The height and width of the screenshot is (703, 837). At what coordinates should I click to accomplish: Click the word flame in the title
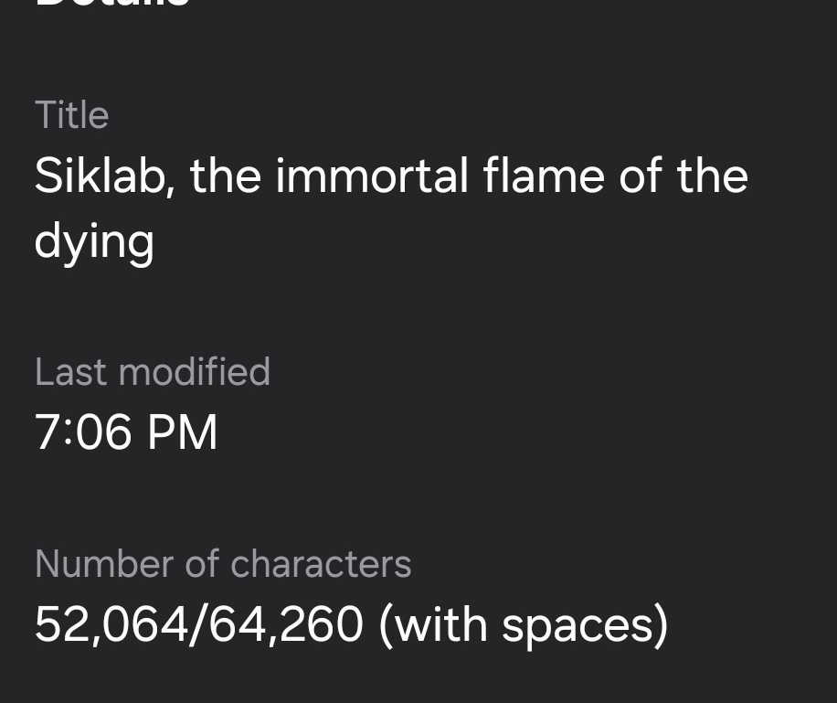(x=543, y=176)
